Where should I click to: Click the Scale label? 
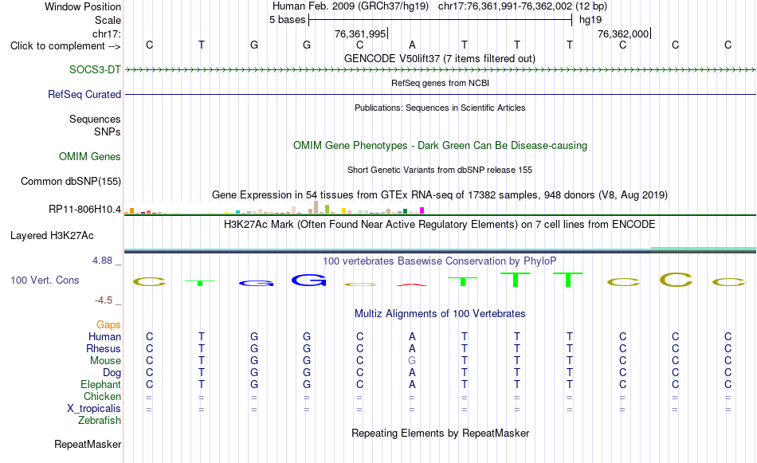(108, 20)
